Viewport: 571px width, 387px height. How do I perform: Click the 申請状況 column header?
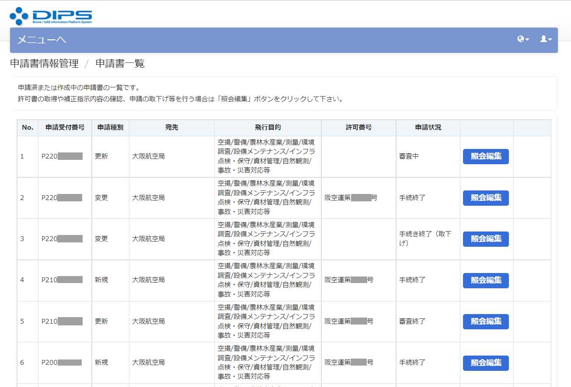[x=428, y=128]
